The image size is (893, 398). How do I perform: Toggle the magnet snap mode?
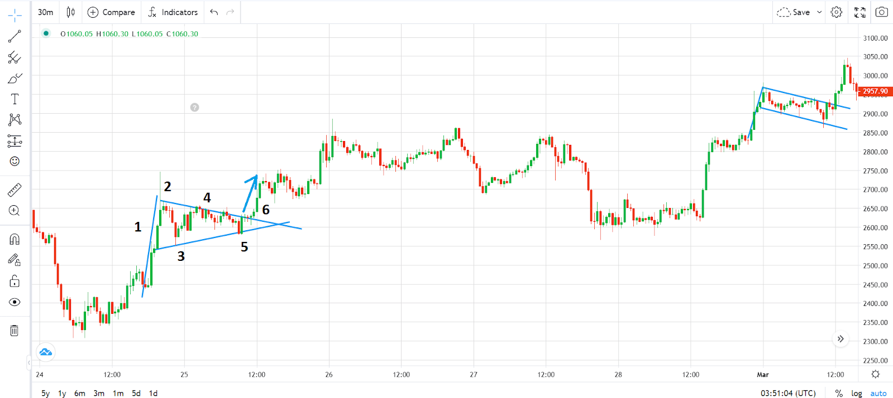click(x=15, y=239)
